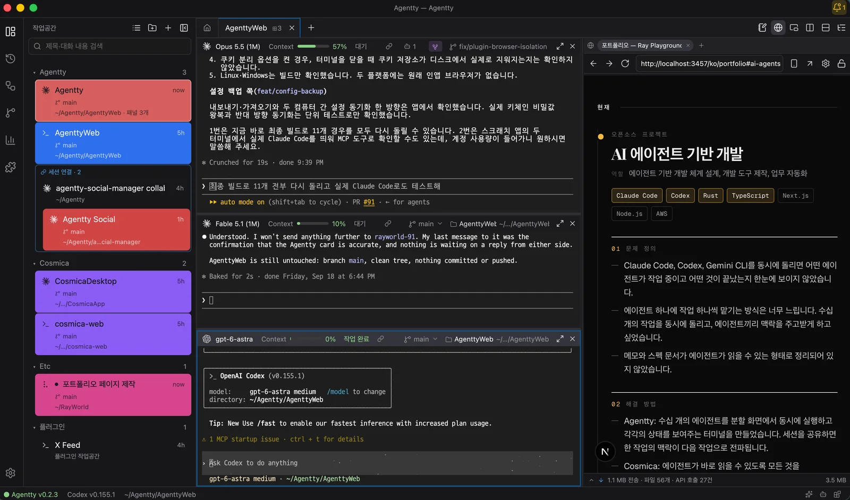Open page in external browser arrow

[x=810, y=63]
